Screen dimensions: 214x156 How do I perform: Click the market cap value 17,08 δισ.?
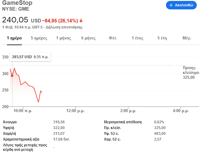62,139
